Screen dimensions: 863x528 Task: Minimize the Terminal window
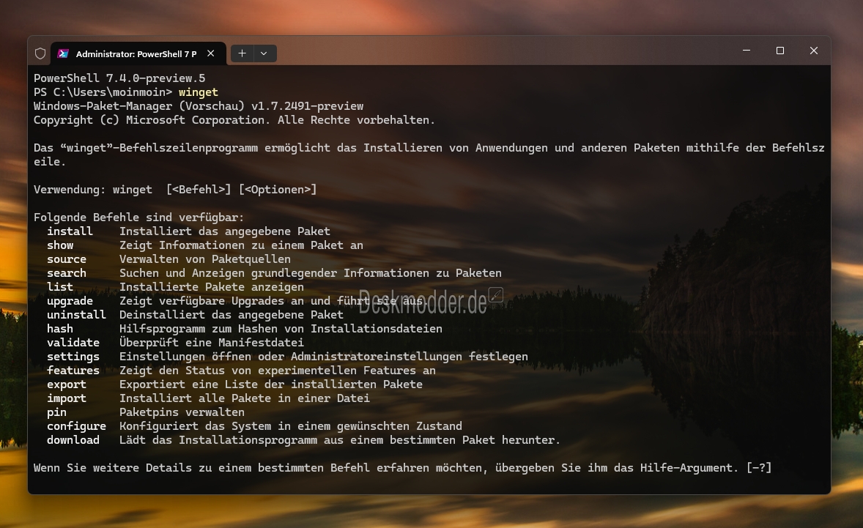tap(747, 51)
